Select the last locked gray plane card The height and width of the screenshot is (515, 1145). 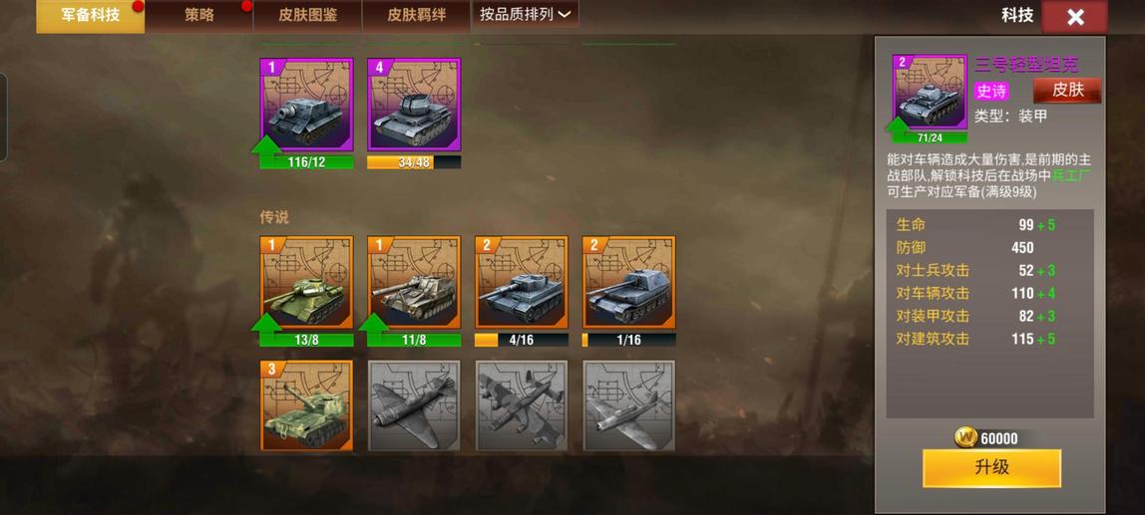tap(628, 405)
